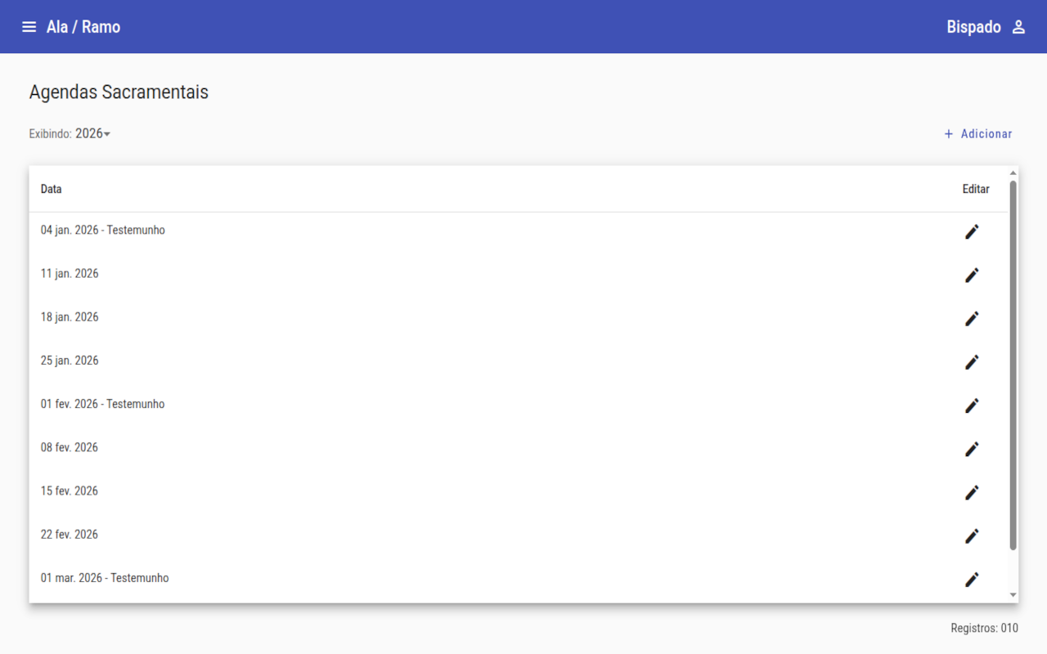
Task: Click the Adicionar button
Action: coord(977,134)
